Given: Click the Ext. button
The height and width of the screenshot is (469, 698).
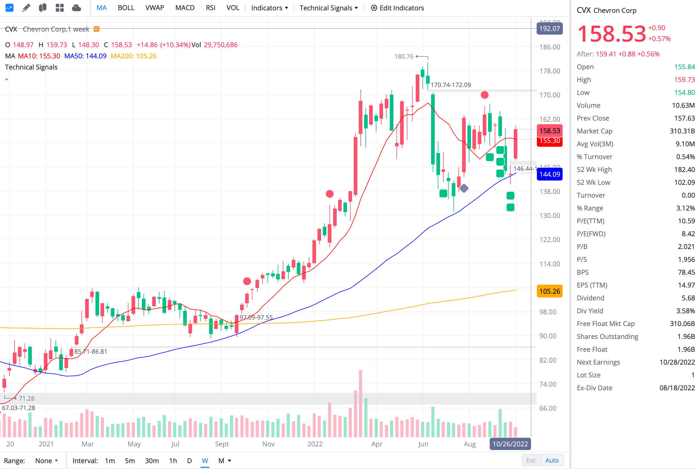Looking at the screenshot, I should point(531,460).
